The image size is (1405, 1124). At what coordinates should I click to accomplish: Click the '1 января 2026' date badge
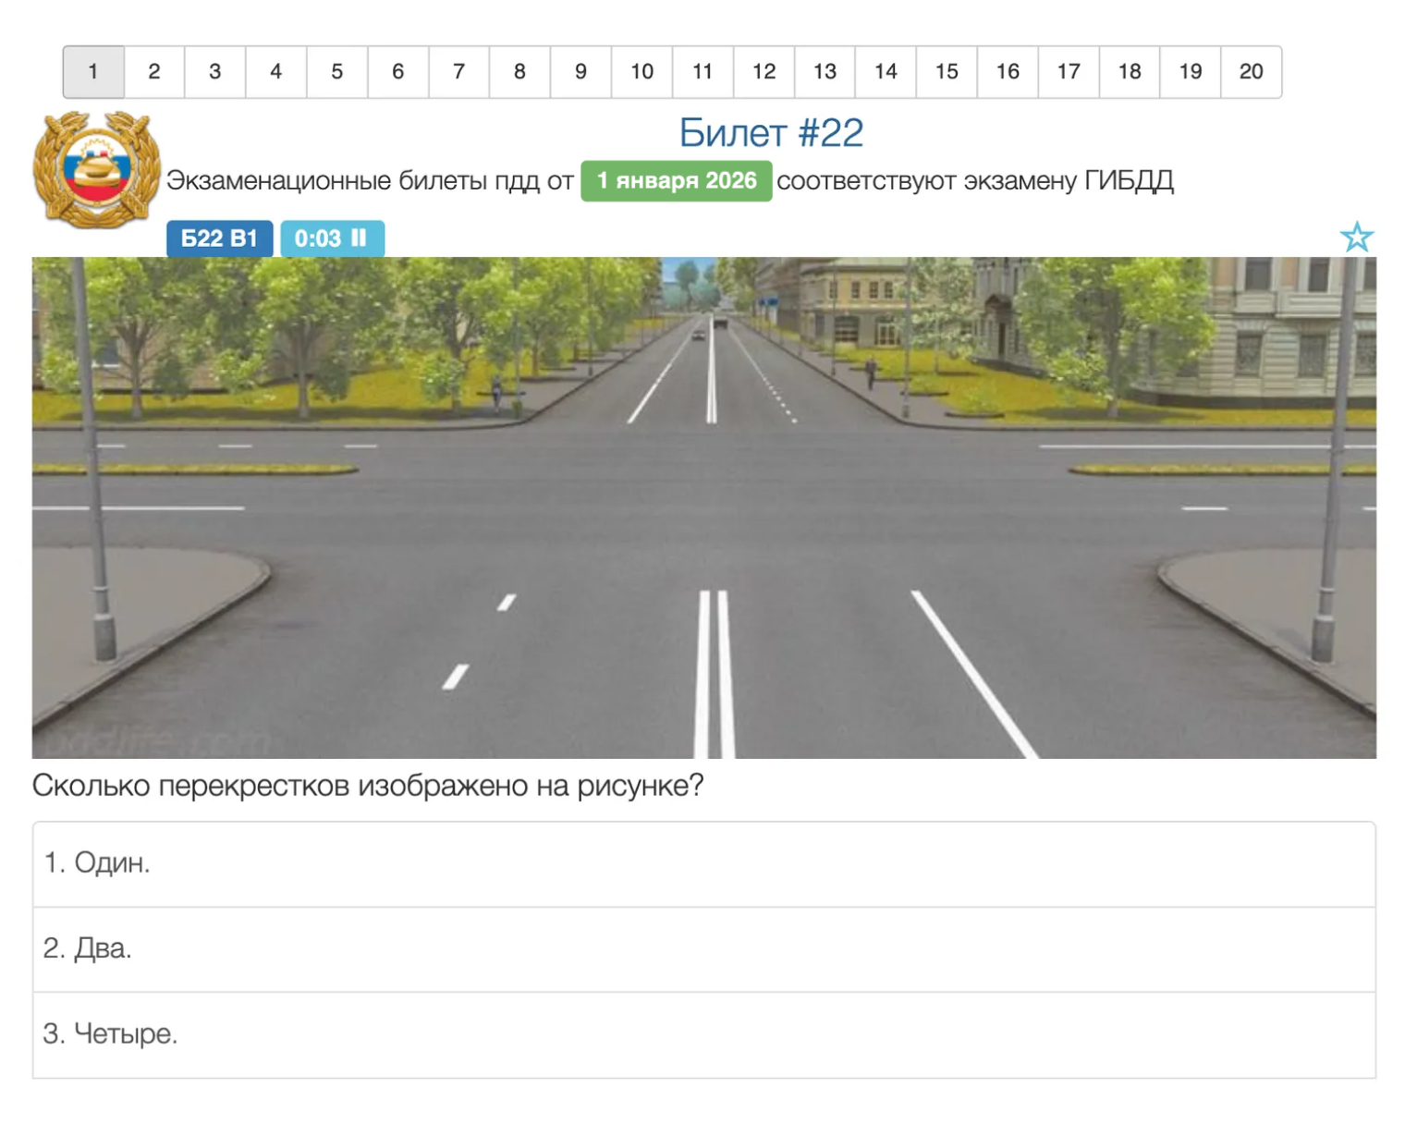coord(676,180)
